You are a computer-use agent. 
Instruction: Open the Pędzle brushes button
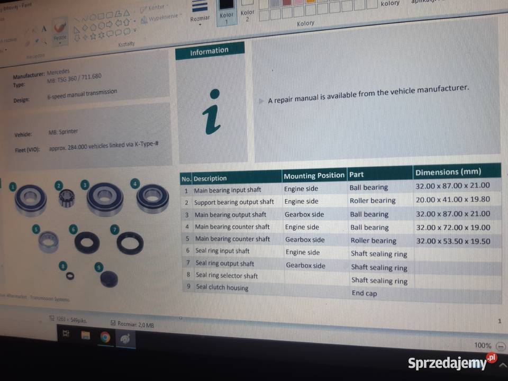[60, 32]
